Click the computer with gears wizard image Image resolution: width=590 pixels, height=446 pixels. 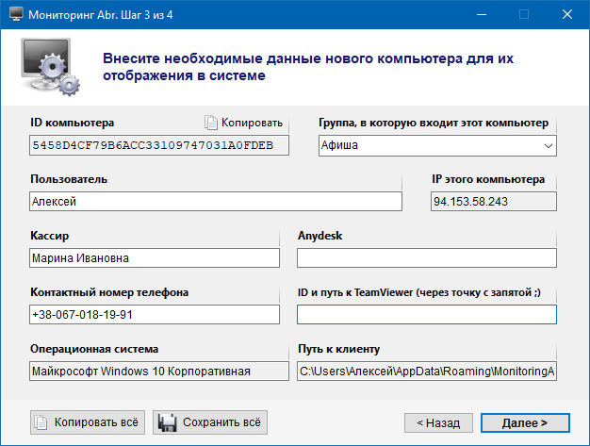(50, 67)
